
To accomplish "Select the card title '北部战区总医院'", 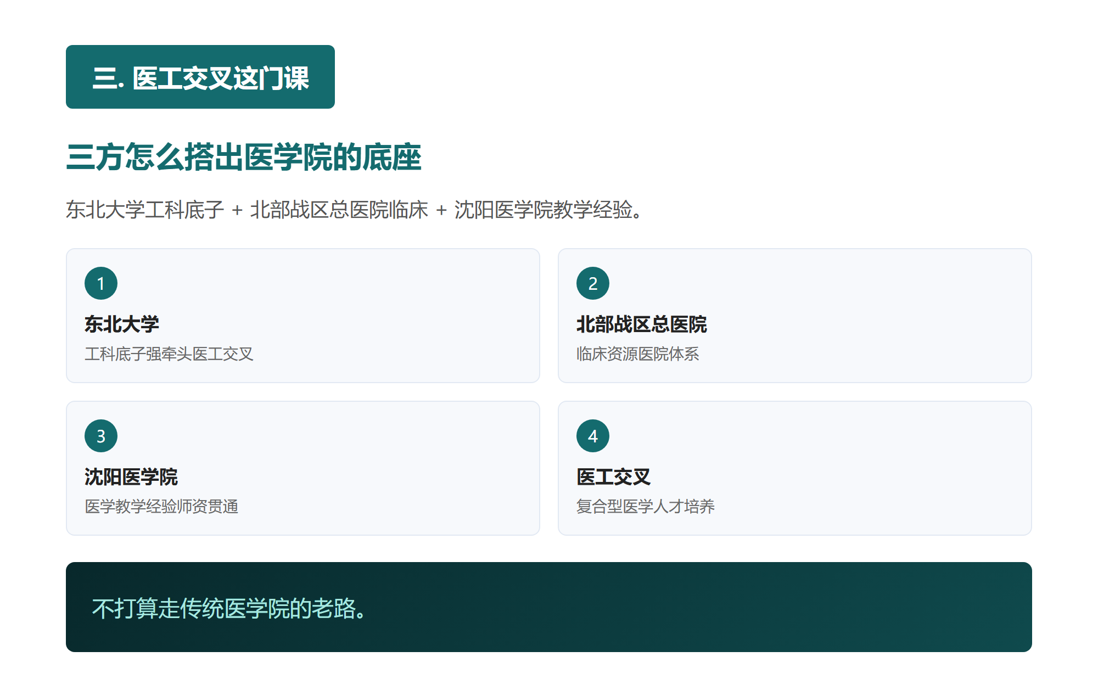I will [642, 324].
